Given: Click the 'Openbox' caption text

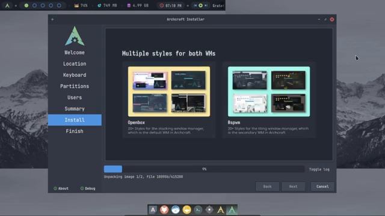Looking at the screenshot, I should (137, 122).
